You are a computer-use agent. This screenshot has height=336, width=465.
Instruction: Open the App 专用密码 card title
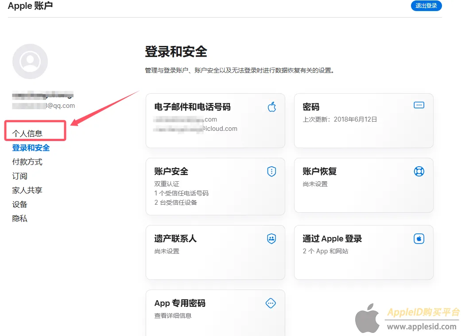tap(180, 303)
